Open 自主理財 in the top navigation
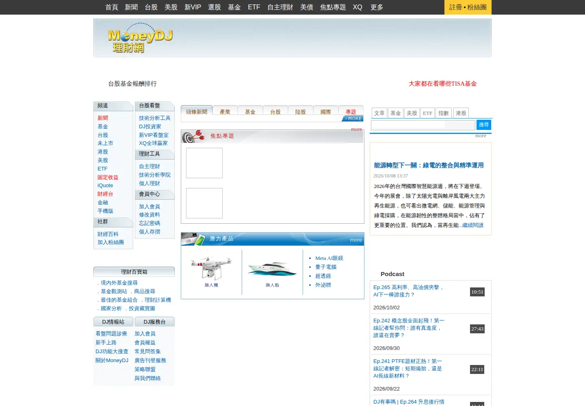585x406 pixels. (x=280, y=7)
